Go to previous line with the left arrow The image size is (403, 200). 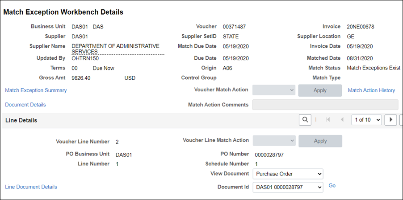pyautogui.click(x=342, y=119)
